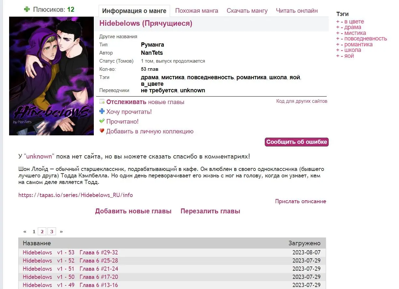The width and height of the screenshot is (399, 289).
Task: Click the plus sign before the драма tag
Action: pos(338,27)
